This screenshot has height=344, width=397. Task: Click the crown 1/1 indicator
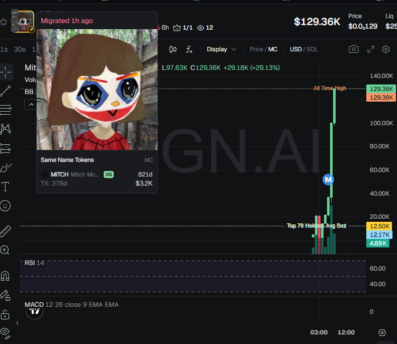[183, 28]
